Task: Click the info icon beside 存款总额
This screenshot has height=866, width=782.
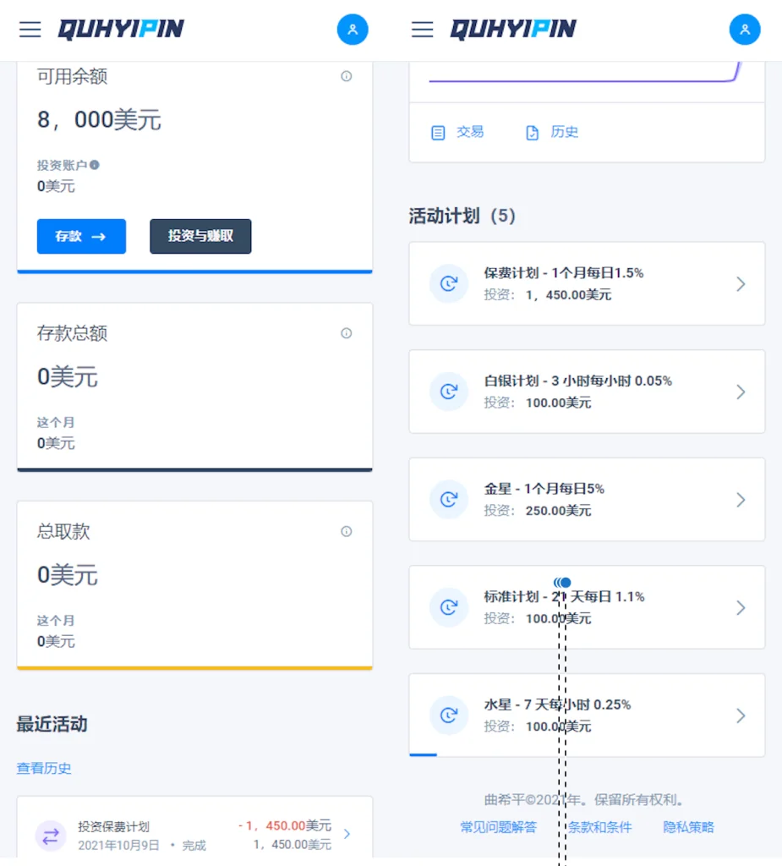Action: 346,333
